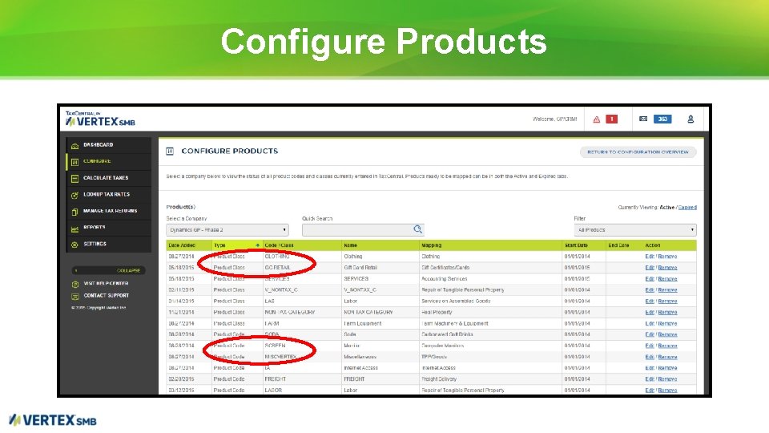Sort by the Date Added column header
Viewport: 769px width, 433px height.
pos(182,245)
